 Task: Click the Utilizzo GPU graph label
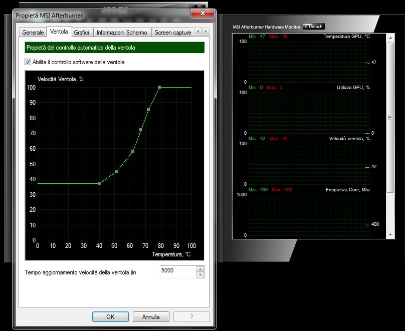tap(353, 88)
